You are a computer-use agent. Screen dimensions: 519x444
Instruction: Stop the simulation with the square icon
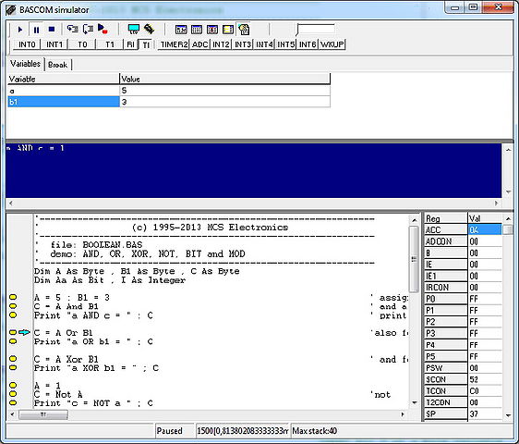coord(52,30)
